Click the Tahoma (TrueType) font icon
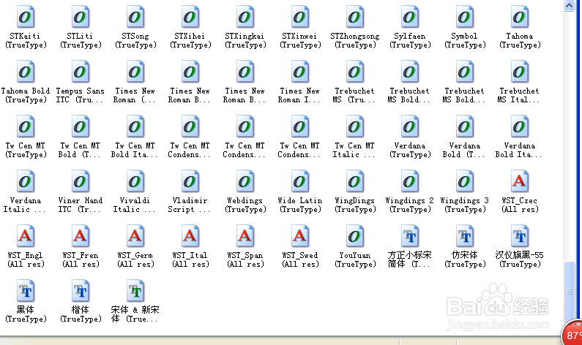582x345 pixels. click(520, 17)
